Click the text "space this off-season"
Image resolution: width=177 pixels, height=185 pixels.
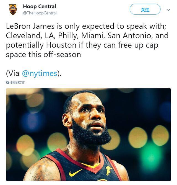(x=43, y=54)
